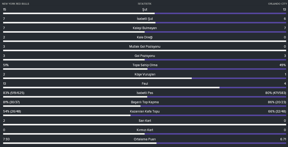This screenshot has height=147, width=288.
Task: Click the Faul comparison bar
Action: pyautogui.click(x=145, y=88)
